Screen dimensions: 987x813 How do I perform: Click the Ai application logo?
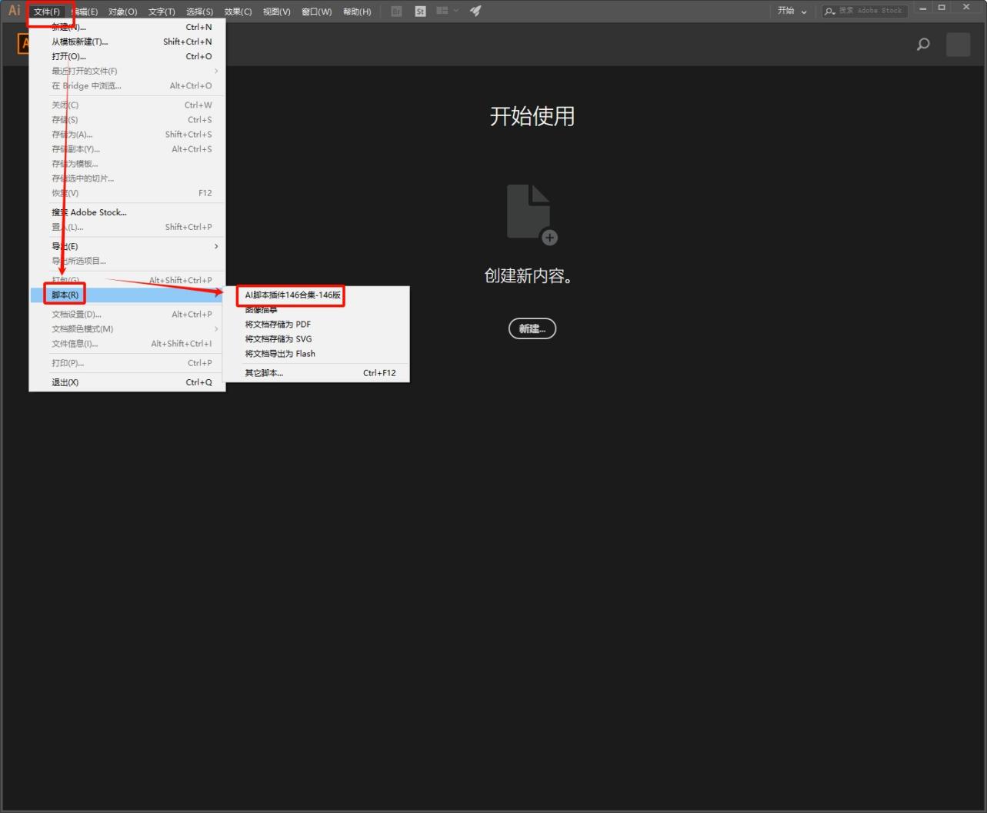tap(14, 11)
